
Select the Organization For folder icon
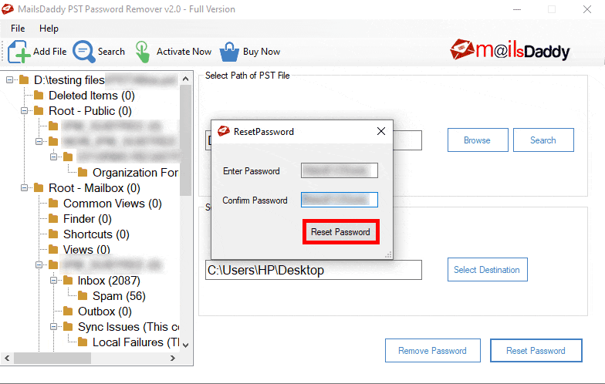(83, 172)
